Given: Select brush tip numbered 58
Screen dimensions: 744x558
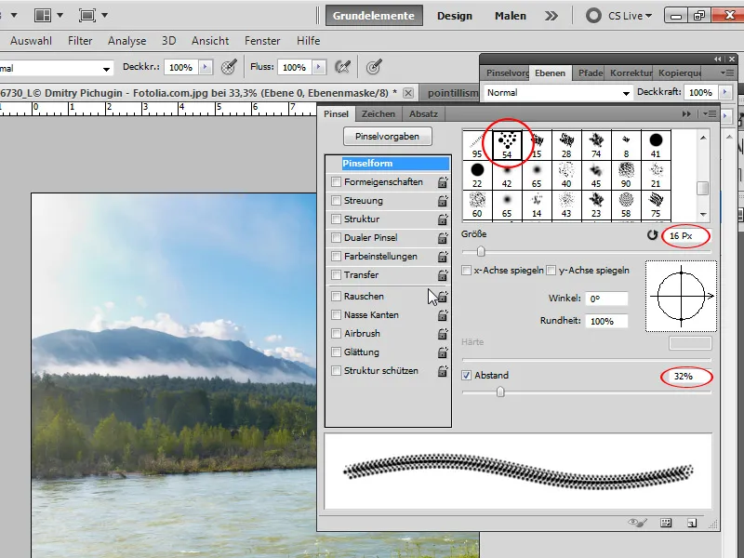Looking at the screenshot, I should coord(626,205).
